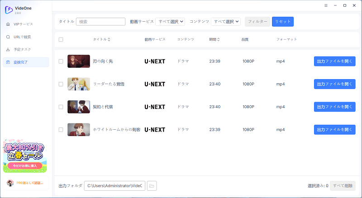Sort by タイトル column arrows
Image resolution: width=362 pixels, height=198 pixels.
click(x=109, y=39)
